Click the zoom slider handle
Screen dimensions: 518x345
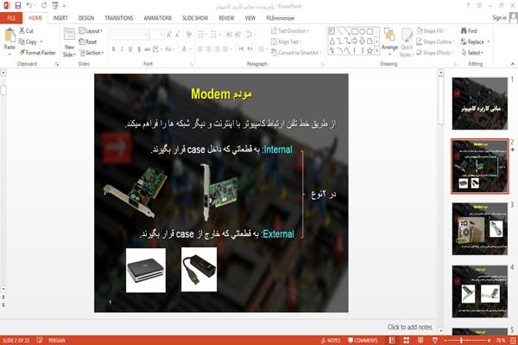click(x=462, y=340)
